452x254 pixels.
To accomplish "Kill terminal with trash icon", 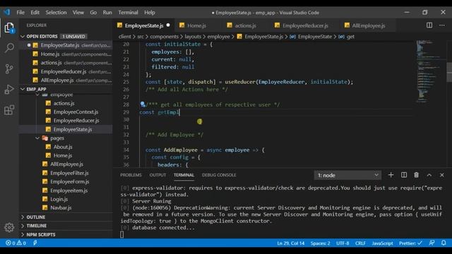I will (x=416, y=175).
